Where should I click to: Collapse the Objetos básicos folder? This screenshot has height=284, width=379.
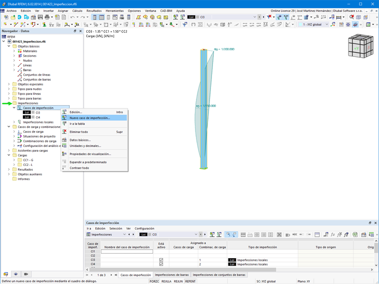point(9,46)
